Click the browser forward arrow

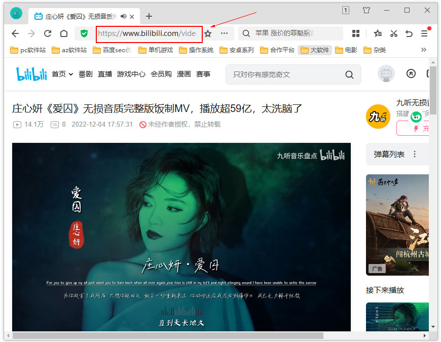[31, 33]
